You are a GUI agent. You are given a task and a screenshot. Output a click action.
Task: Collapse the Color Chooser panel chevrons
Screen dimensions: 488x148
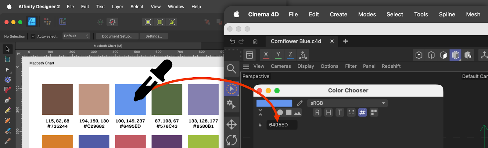pyautogui.click(x=260, y=113)
